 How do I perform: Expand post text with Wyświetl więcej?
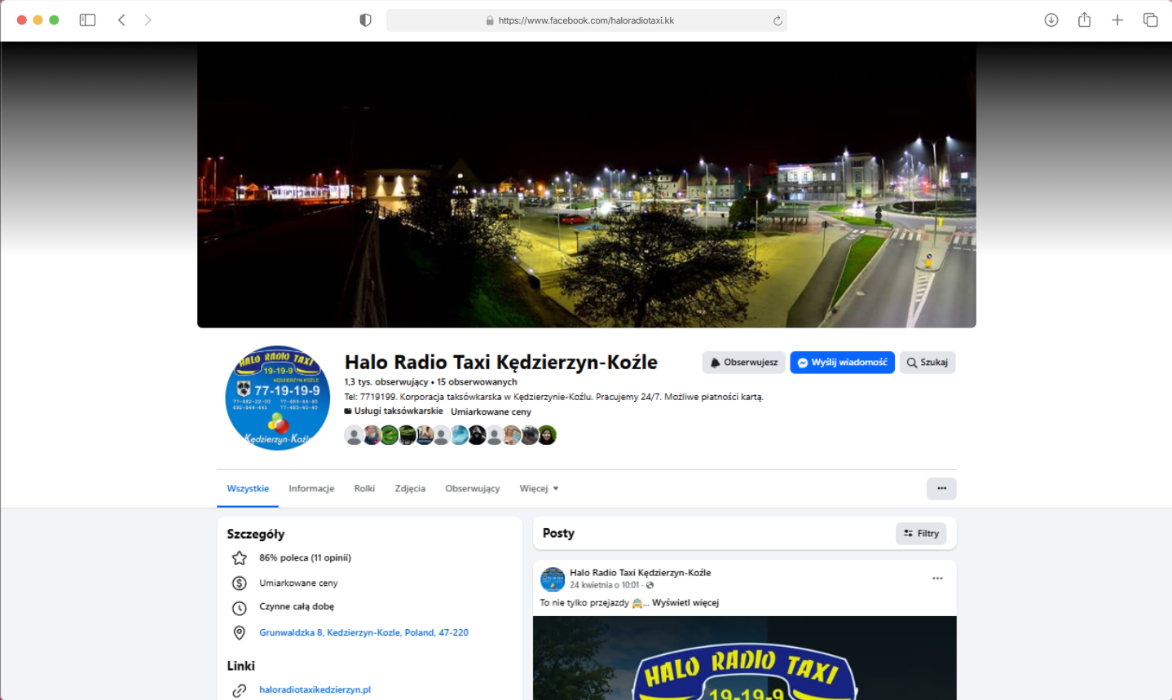pyautogui.click(x=685, y=603)
